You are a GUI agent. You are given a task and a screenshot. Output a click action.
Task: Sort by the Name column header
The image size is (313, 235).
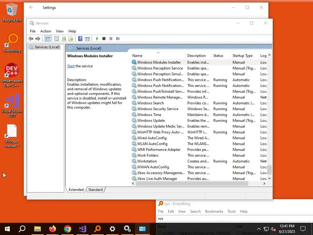(158, 56)
